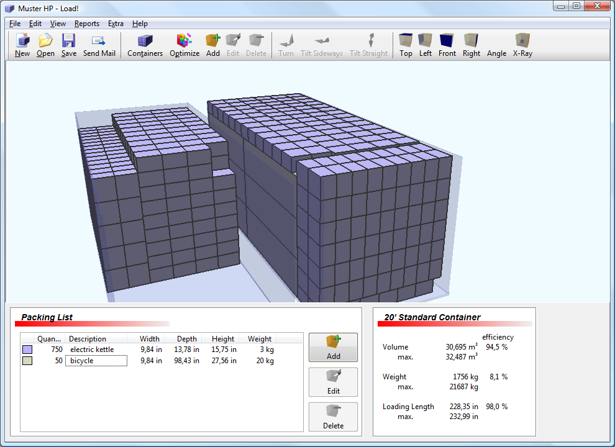Open the Containers selection tool
Viewport: 615px width, 447px height.
145,45
